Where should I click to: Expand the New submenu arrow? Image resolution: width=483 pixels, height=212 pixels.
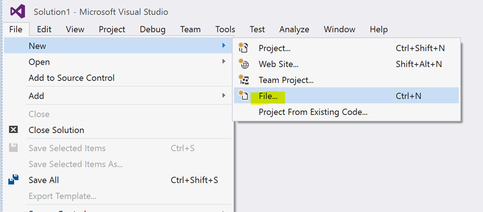coord(224,46)
